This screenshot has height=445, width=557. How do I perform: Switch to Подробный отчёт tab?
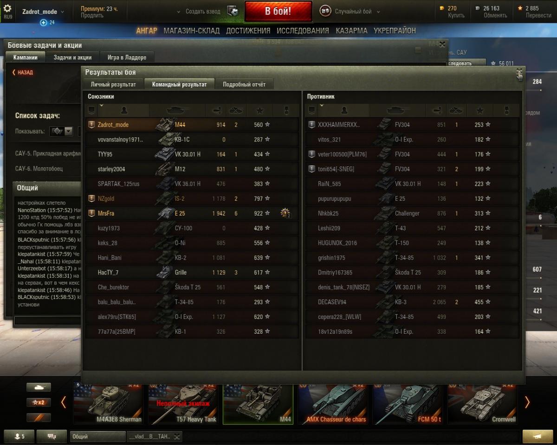click(244, 84)
